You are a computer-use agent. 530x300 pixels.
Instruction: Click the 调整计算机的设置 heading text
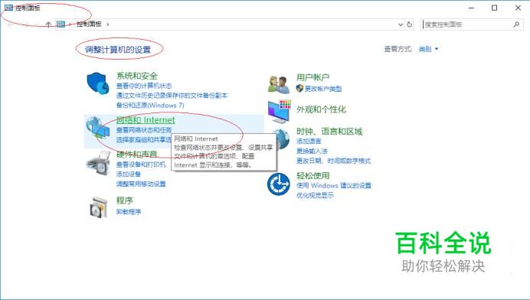[x=118, y=50]
